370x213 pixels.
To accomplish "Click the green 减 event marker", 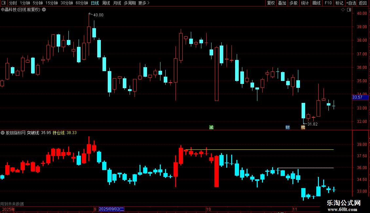I will (x=211, y=127).
